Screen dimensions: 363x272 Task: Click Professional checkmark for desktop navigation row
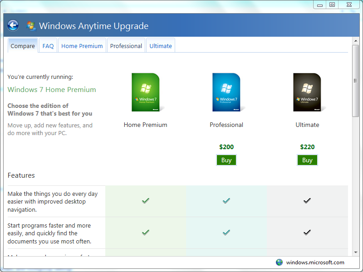tap(226, 200)
